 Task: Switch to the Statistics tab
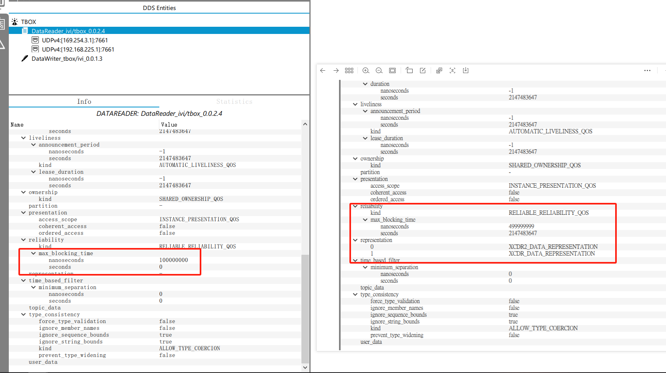234,101
